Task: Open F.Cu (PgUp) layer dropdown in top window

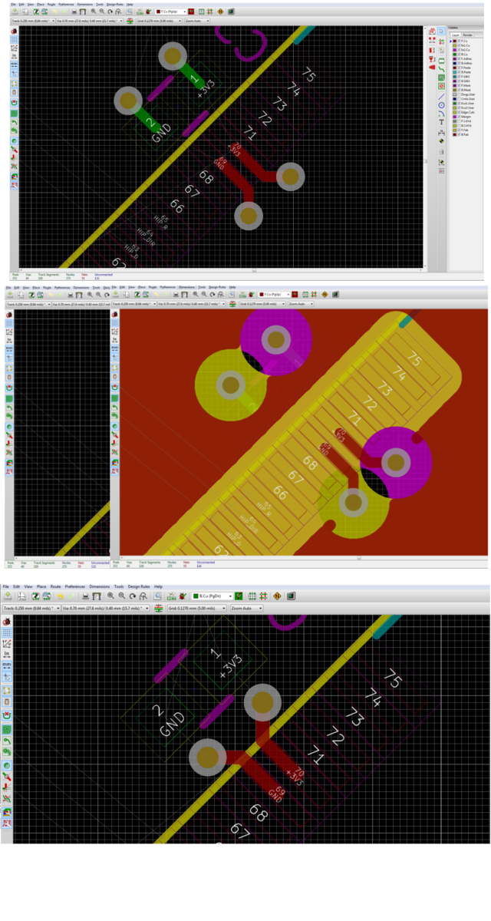Action: [x=170, y=12]
